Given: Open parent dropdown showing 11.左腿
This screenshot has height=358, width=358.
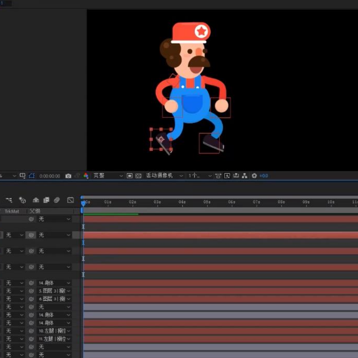Looking at the screenshot, I should point(54,339).
